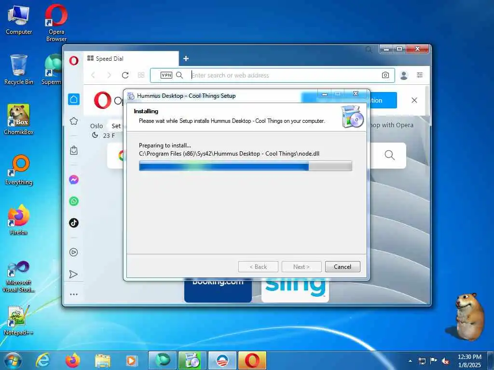Click the 'Shop with Opera' text
Image resolution: width=494 pixels, height=370 pixels.
click(x=391, y=125)
